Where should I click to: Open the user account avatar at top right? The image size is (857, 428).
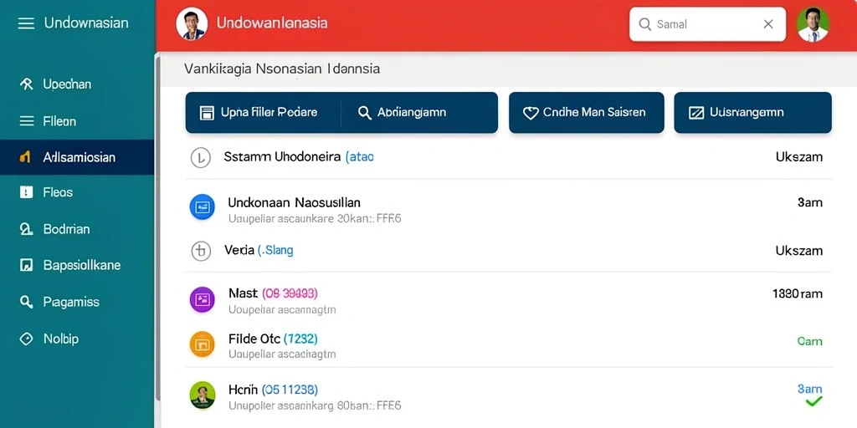813,24
